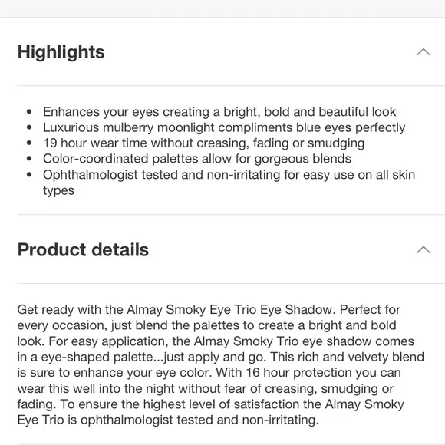This screenshot has height=445, width=445.
Task: Click the bullet dot beside 'Color-coordinated palettes'
Action: click(29, 159)
